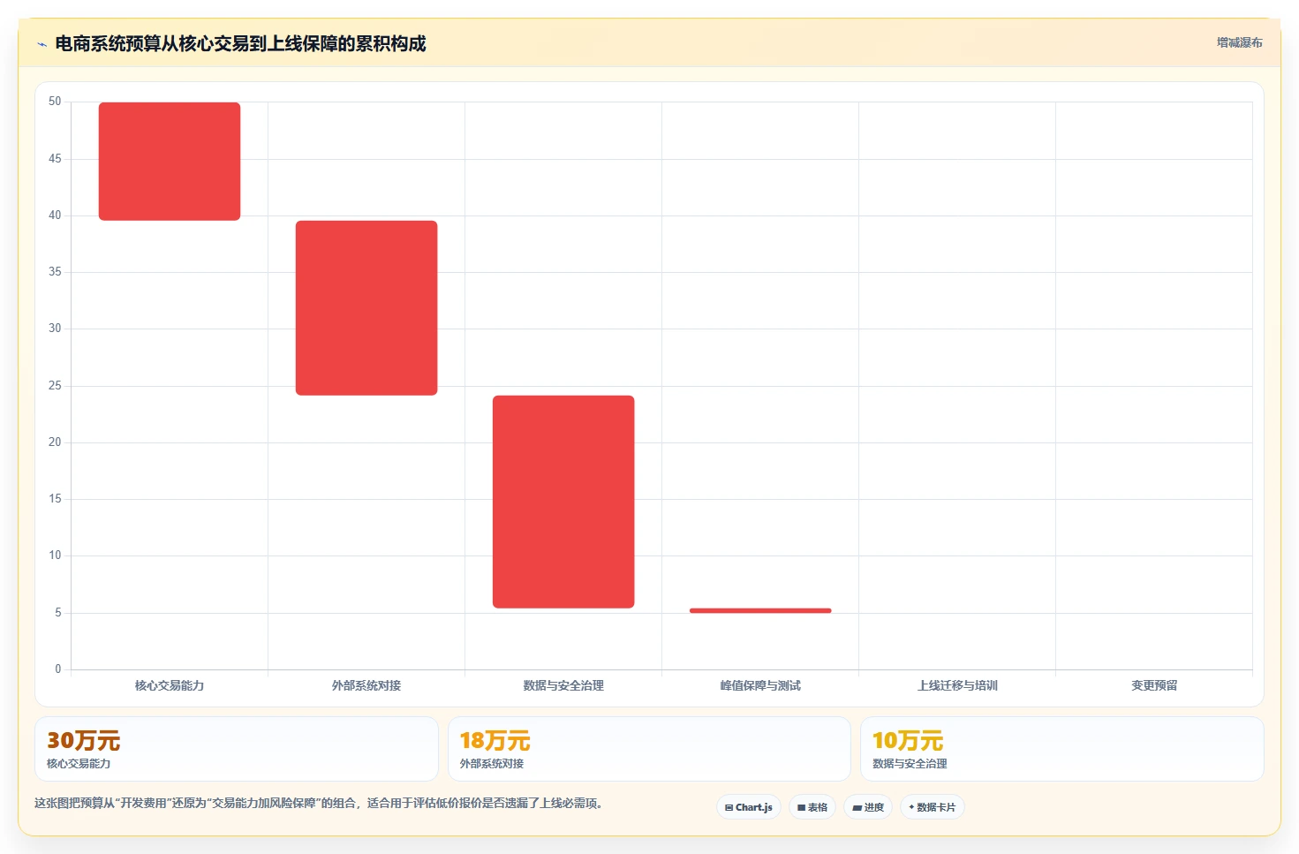Click the 峰值保障与测试 x-axis label
1299x854 pixels.
(x=760, y=685)
